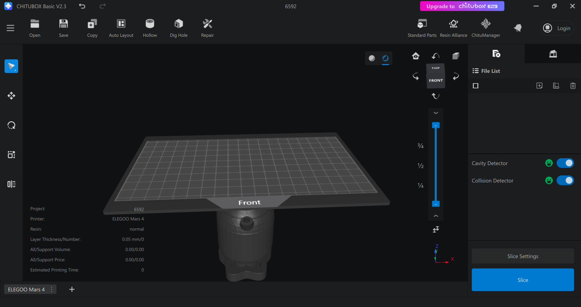Click the down chevron above layer slider
The image size is (581, 307).
pos(436,113)
